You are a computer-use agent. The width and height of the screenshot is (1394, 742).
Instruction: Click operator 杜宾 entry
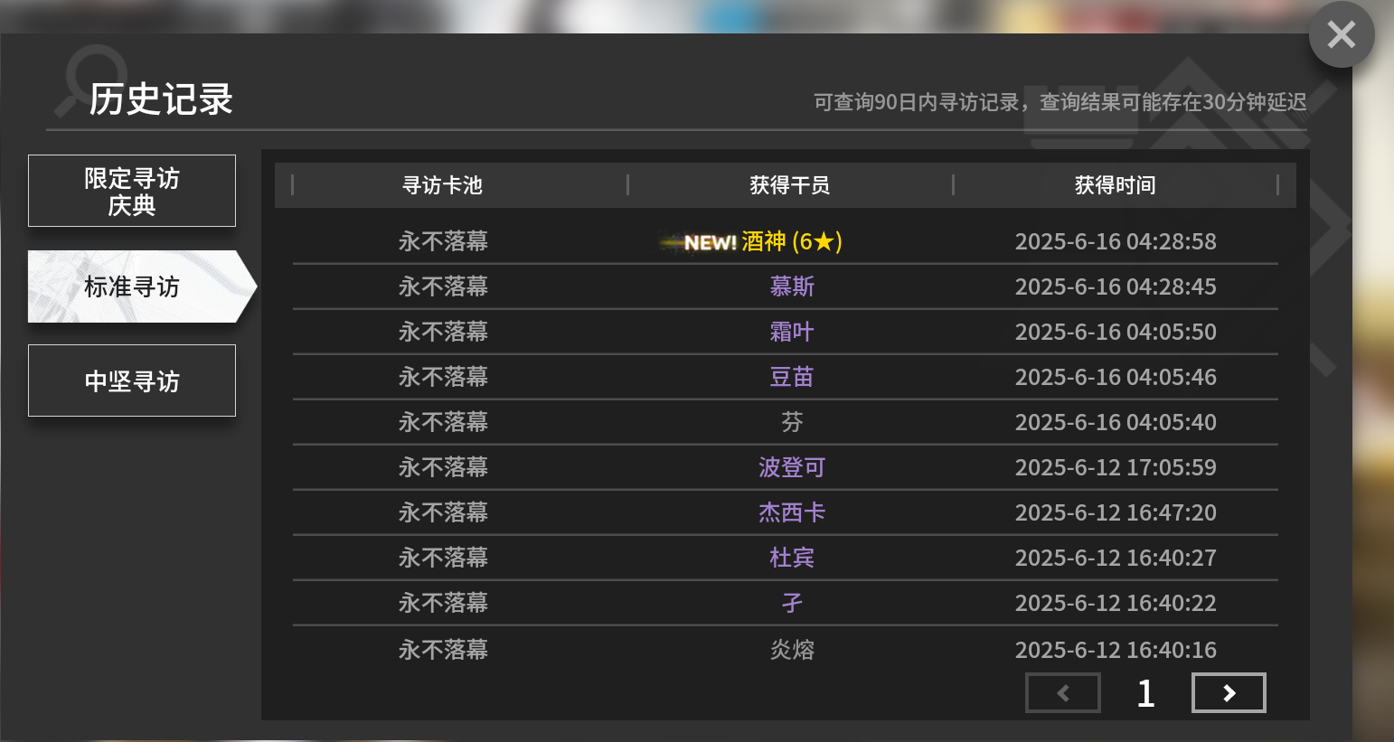[792, 558]
